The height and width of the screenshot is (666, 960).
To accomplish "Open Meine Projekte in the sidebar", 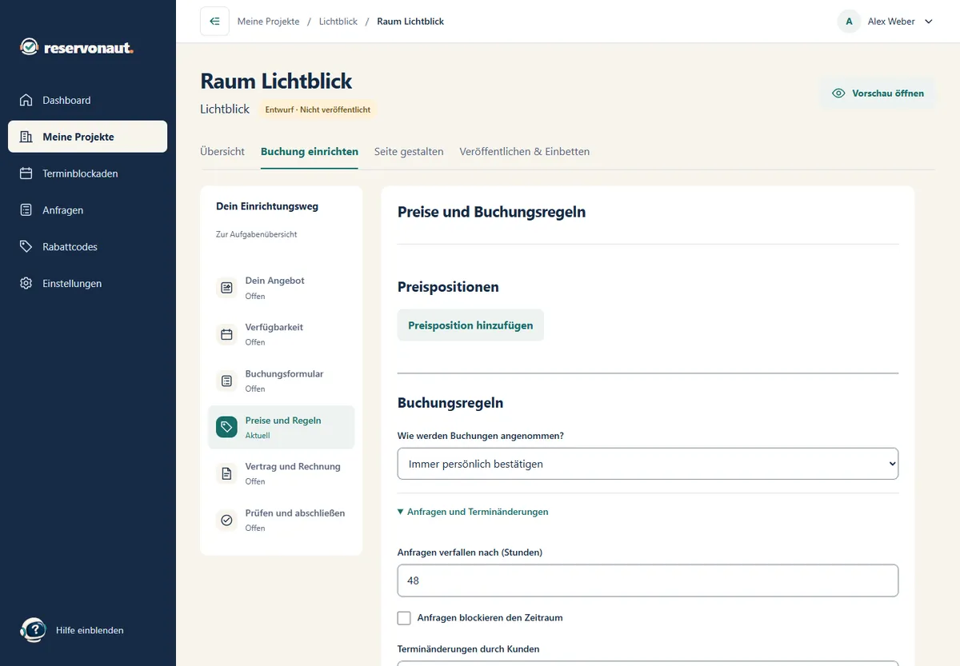I will click(88, 137).
